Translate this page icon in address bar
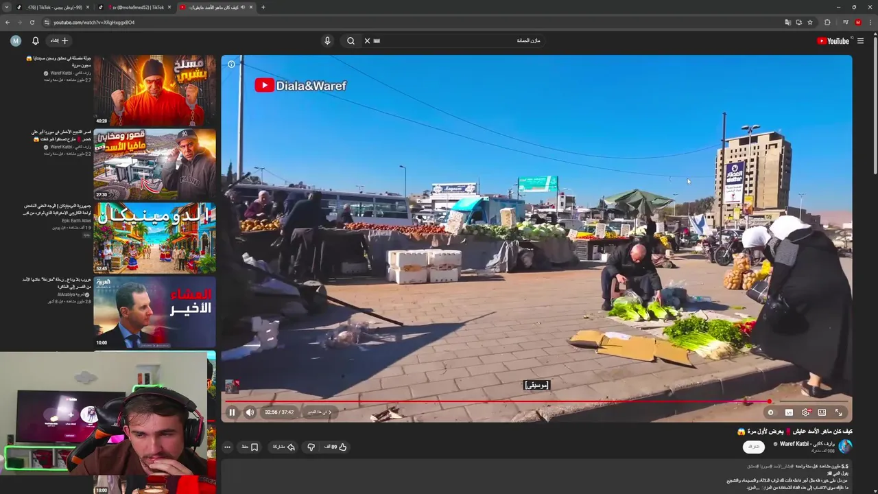Screen dimensions: 878x494 click(788, 22)
